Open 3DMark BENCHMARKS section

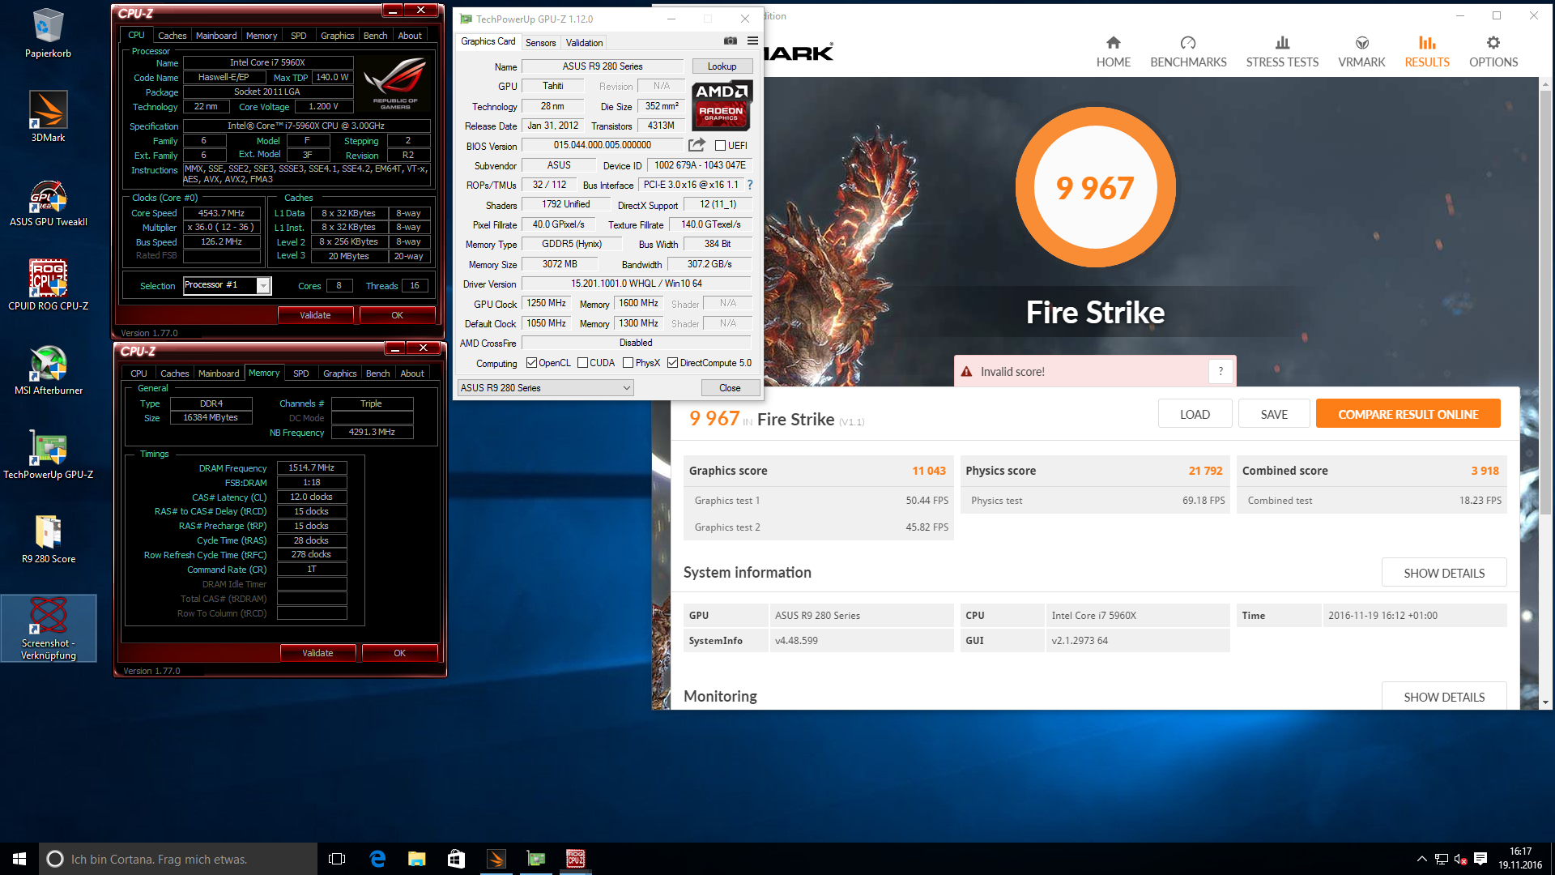pyautogui.click(x=1188, y=52)
